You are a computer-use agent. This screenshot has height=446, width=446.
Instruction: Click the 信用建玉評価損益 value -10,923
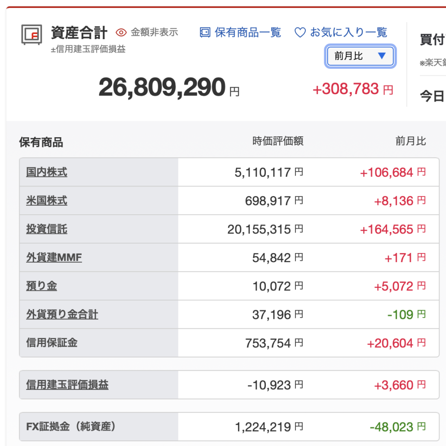[x=269, y=385]
